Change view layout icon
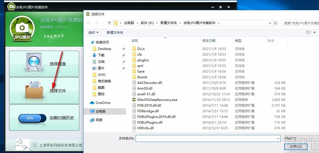The image size is (319, 153). coord(309,32)
